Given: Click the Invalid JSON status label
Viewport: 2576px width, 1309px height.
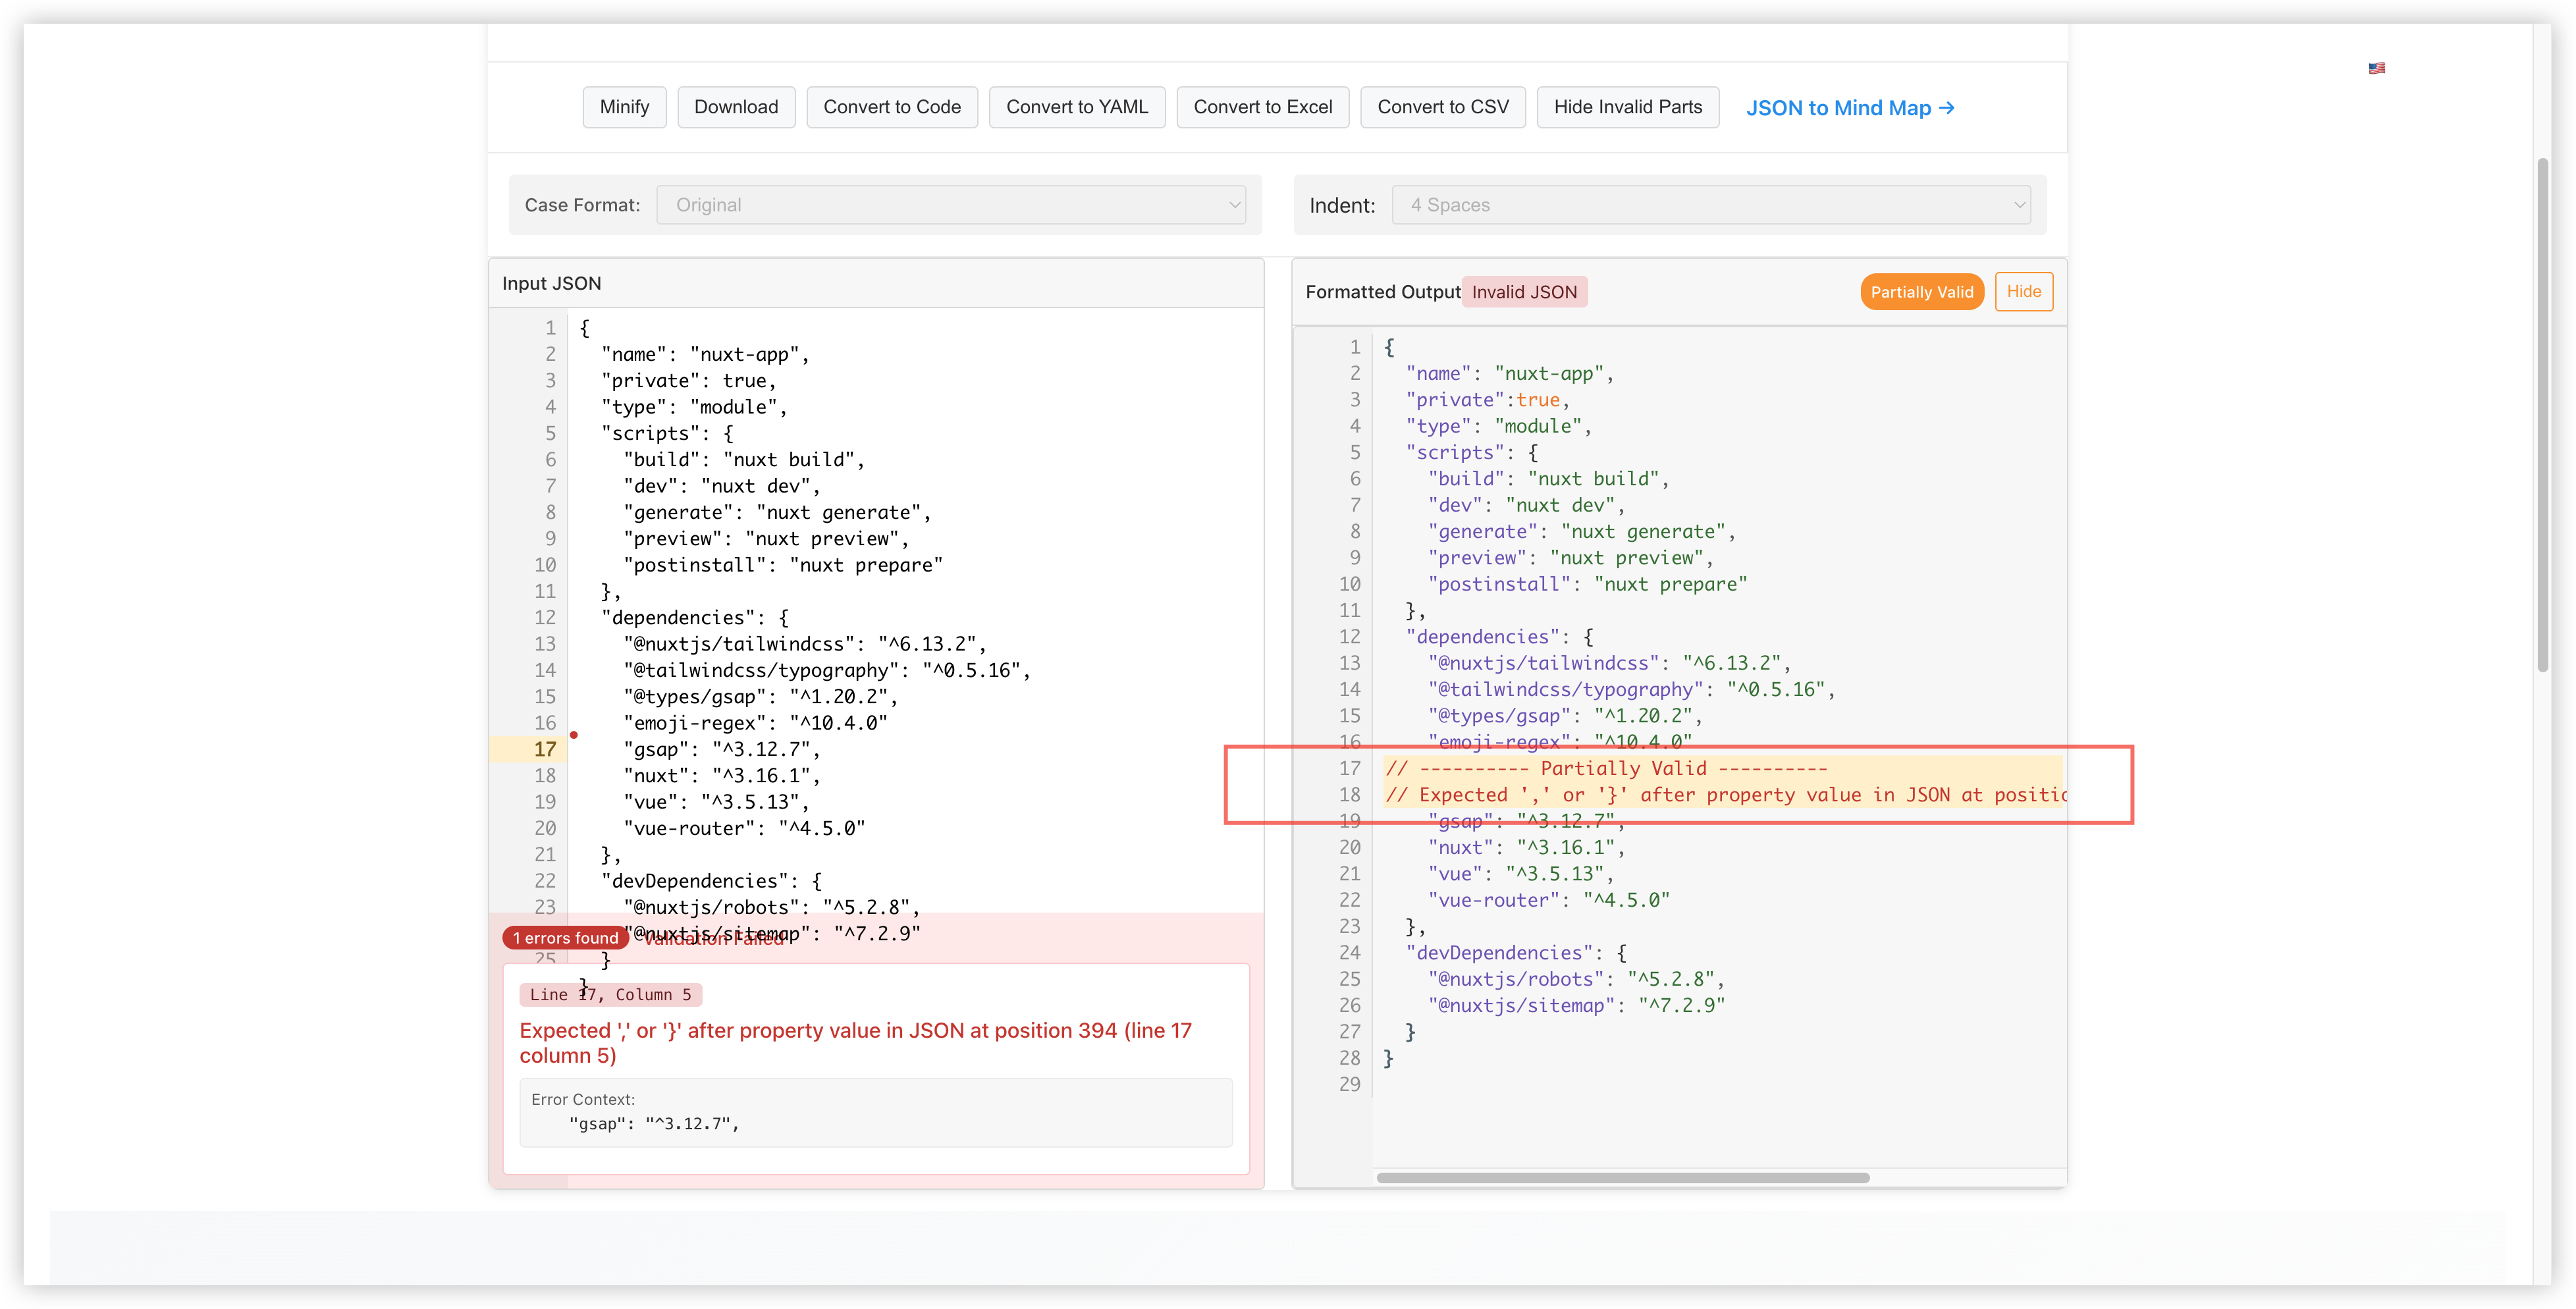Looking at the screenshot, I should point(1524,292).
